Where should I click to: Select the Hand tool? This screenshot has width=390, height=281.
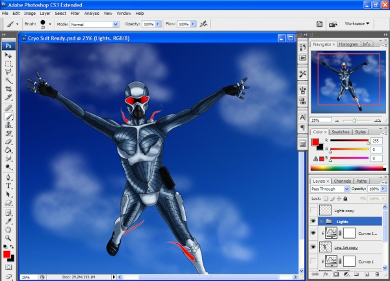click(x=8, y=230)
